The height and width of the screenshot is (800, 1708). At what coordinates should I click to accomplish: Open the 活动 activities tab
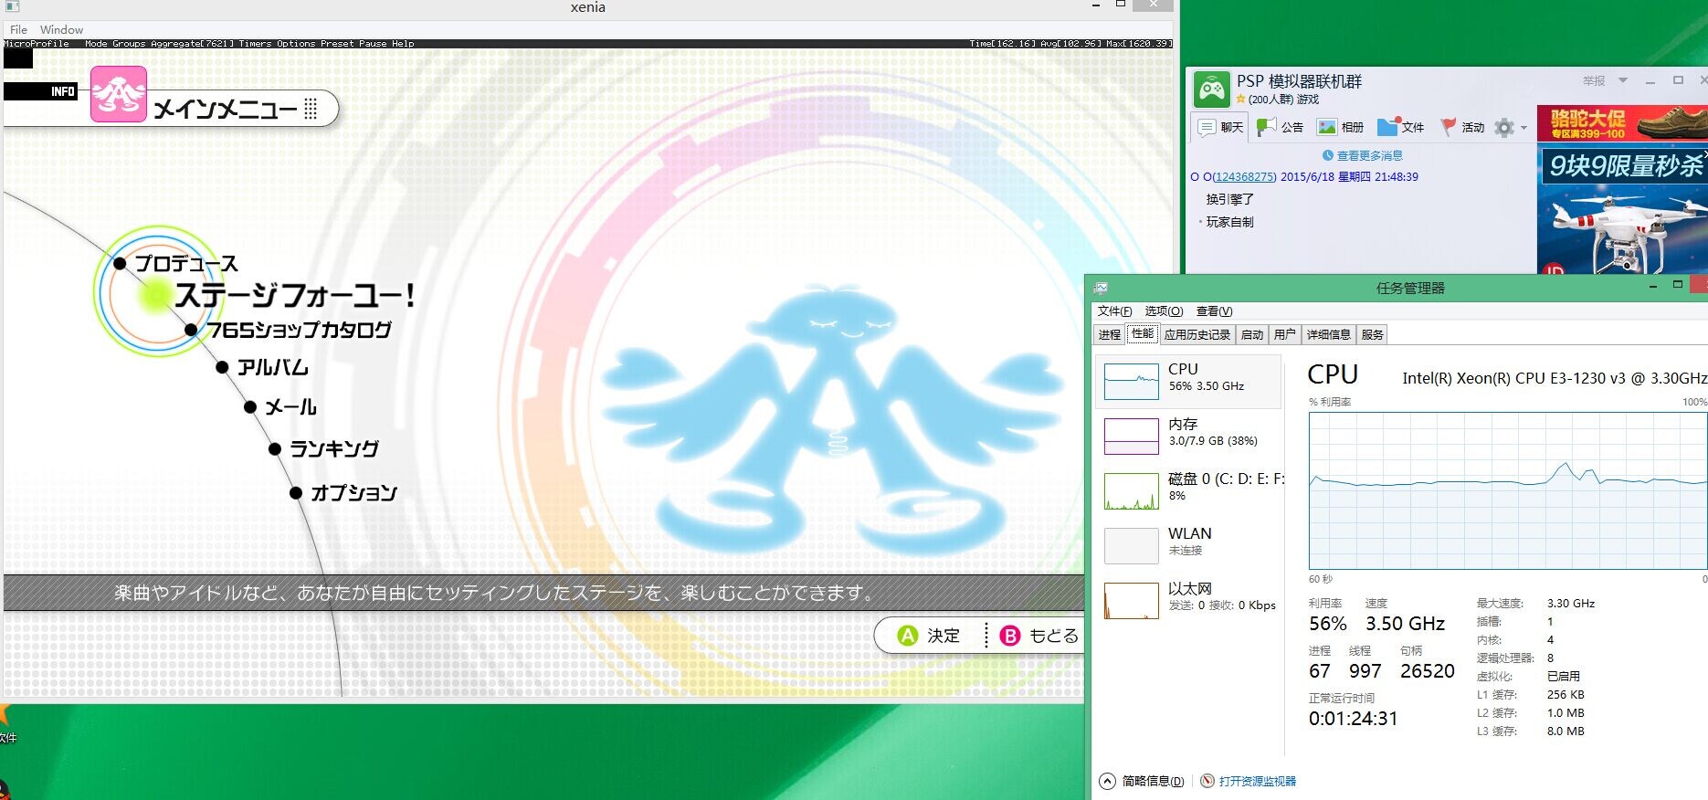[x=1462, y=127]
